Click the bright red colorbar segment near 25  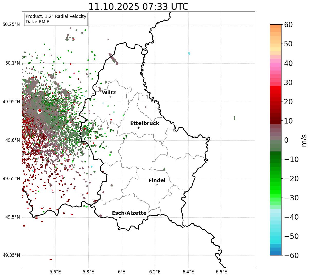[276, 92]
